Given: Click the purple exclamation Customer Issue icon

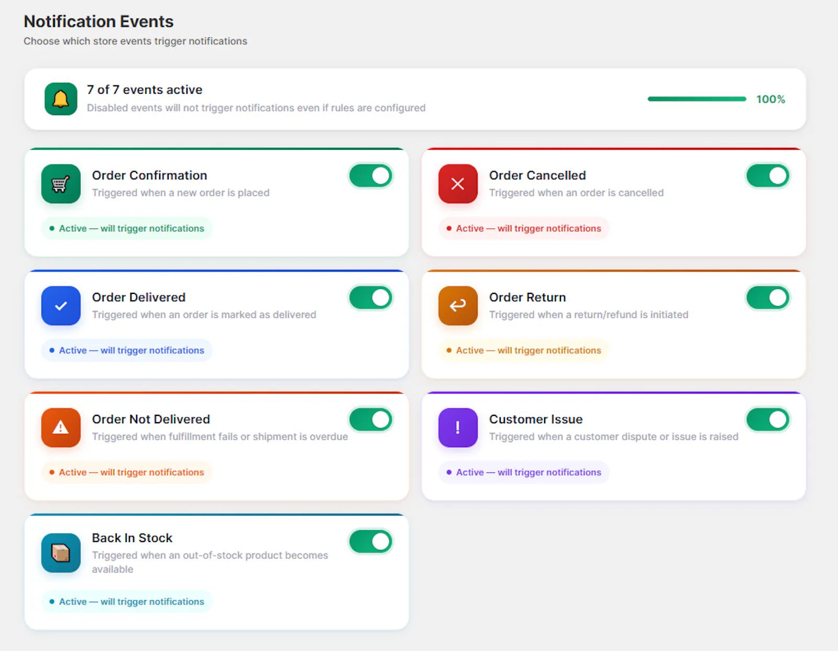Looking at the screenshot, I should [458, 428].
